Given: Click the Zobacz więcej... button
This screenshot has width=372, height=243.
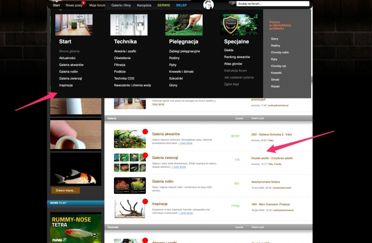Looking at the screenshot, I should pos(66,190).
